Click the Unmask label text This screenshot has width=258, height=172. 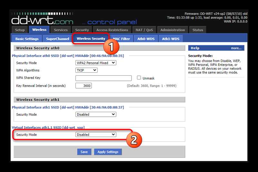(148, 78)
